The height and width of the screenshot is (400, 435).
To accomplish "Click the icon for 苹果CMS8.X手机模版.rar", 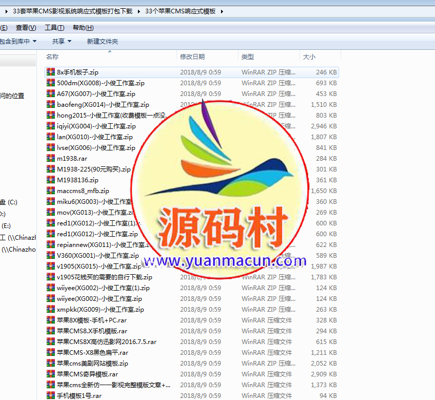I will pyautogui.click(x=50, y=331).
